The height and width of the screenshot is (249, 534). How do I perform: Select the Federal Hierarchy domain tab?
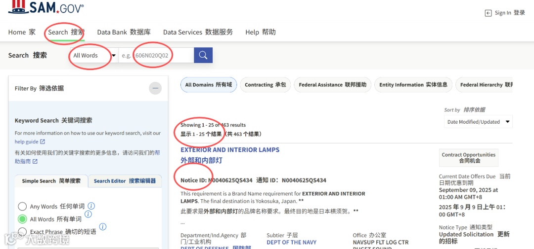(x=484, y=85)
